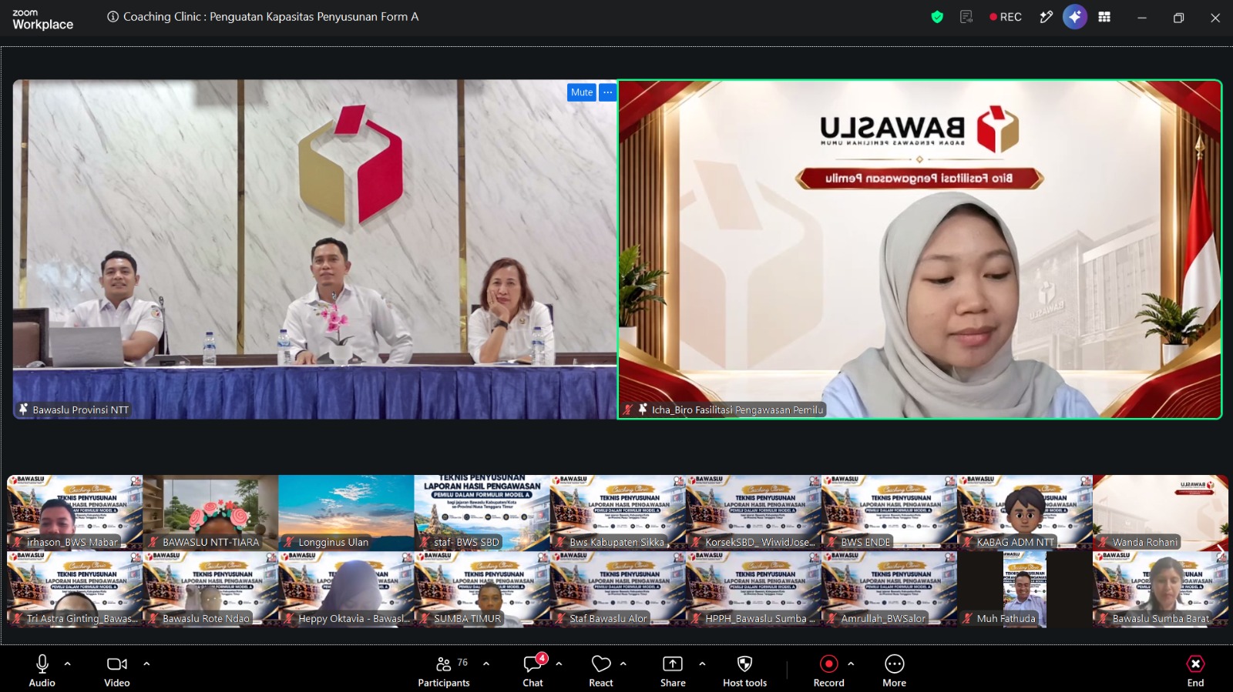This screenshot has height=692, width=1233.
Task: Expand video options arrow
Action: (146, 664)
